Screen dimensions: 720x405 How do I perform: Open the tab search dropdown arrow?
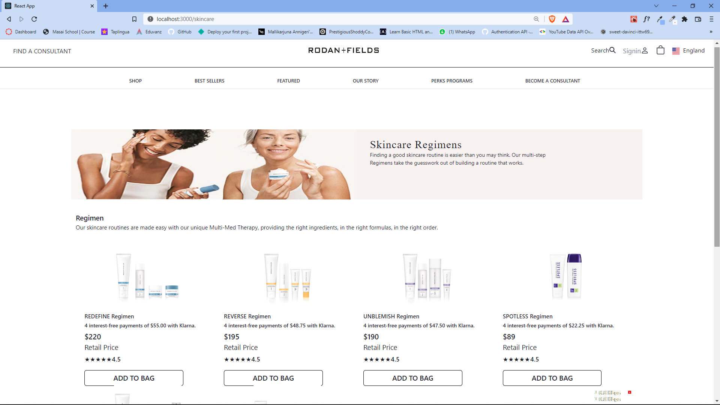656,6
